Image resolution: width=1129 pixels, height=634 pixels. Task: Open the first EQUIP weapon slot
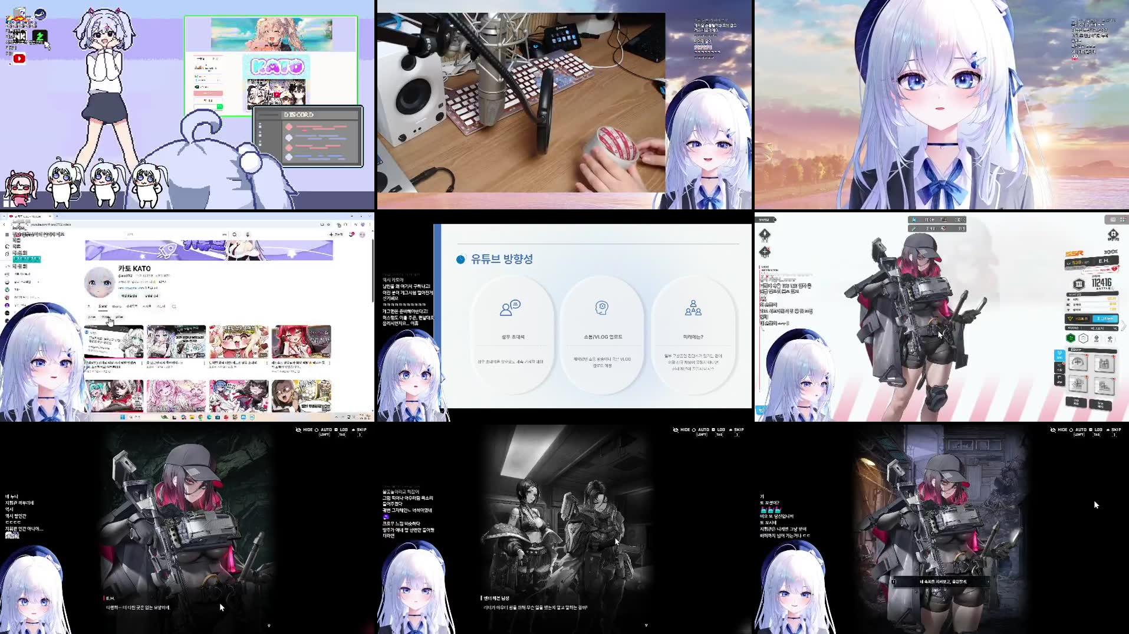click(1078, 362)
